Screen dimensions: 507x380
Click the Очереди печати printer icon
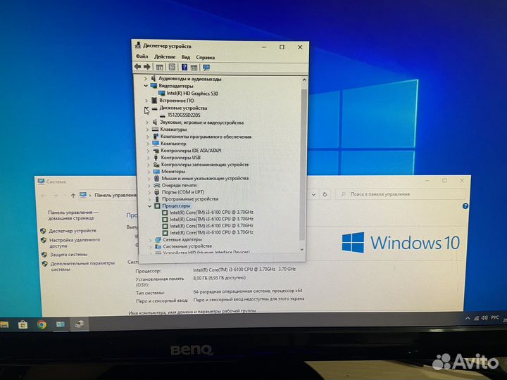click(x=156, y=186)
